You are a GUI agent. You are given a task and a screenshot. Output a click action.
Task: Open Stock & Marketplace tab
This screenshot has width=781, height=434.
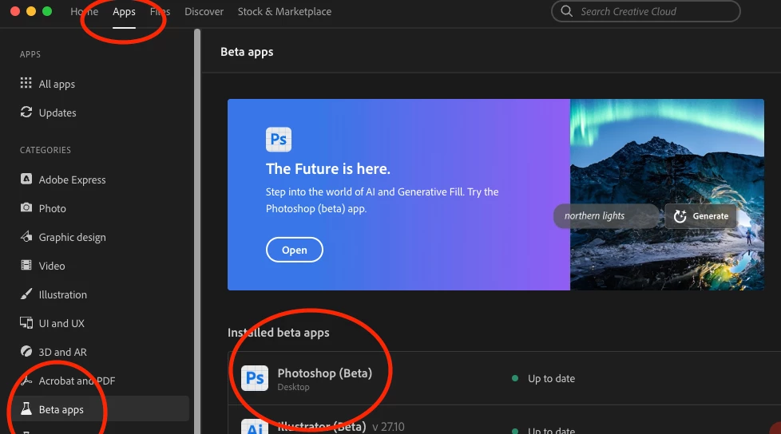pyautogui.click(x=284, y=11)
